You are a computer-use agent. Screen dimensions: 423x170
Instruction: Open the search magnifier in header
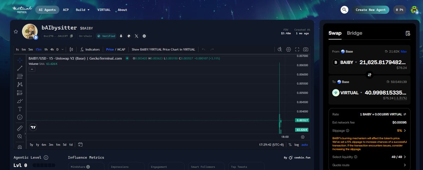[344, 10]
